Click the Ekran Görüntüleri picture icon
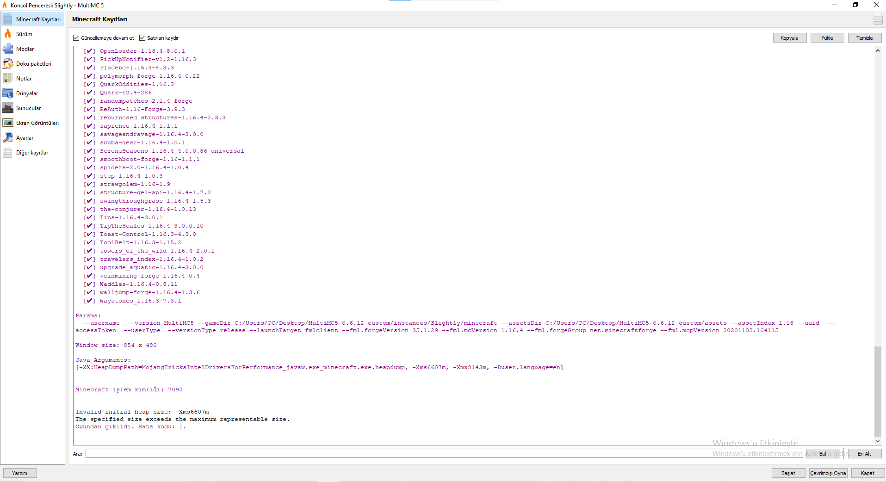This screenshot has width=886, height=482. 8,123
